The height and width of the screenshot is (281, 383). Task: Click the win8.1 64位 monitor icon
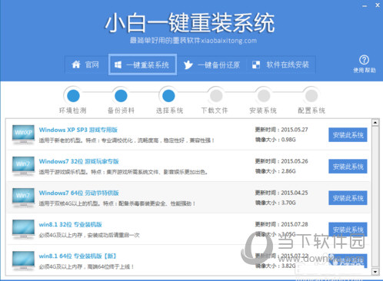point(23,260)
